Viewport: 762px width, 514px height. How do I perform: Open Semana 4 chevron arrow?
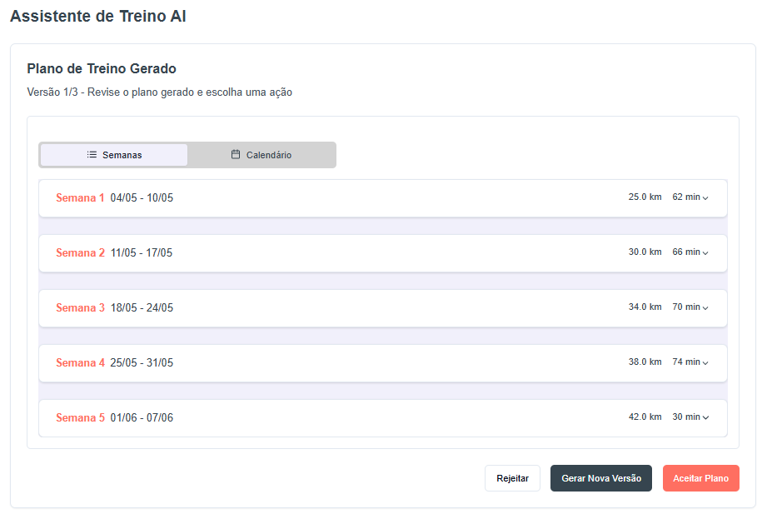tap(705, 362)
